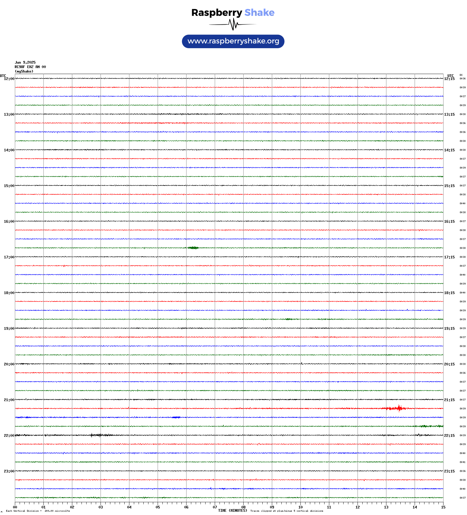The image size is (467, 515).
Task: Click minute label 15 on the bottom axis
Action: (443, 507)
